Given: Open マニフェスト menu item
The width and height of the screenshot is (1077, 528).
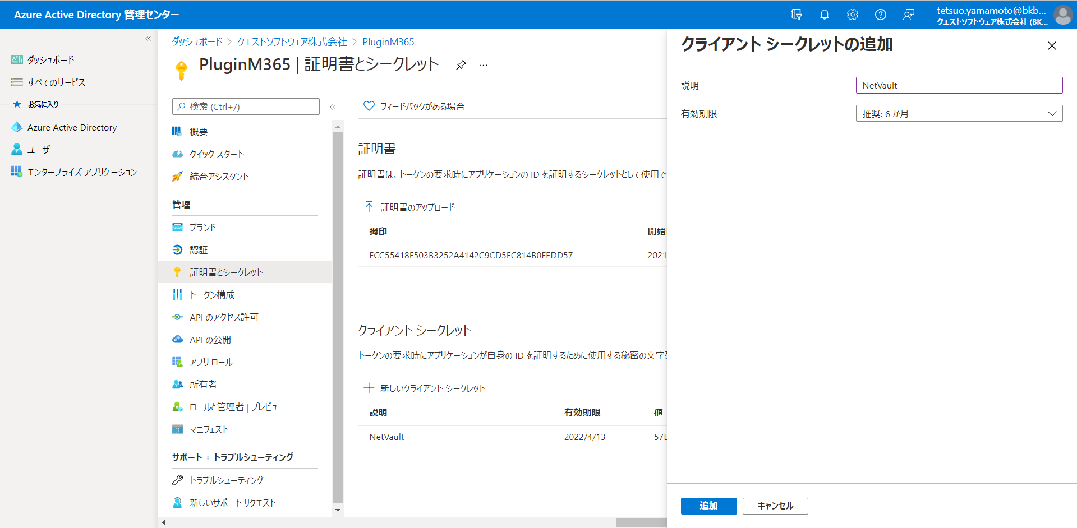Looking at the screenshot, I should [245, 429].
